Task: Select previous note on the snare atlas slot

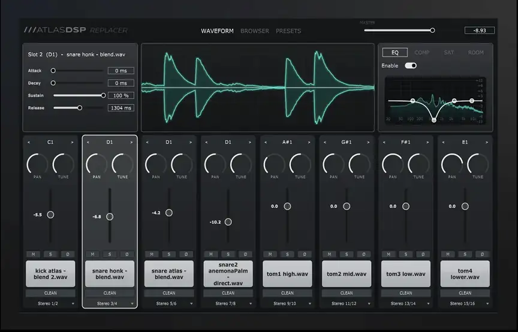Action: pos(147,143)
